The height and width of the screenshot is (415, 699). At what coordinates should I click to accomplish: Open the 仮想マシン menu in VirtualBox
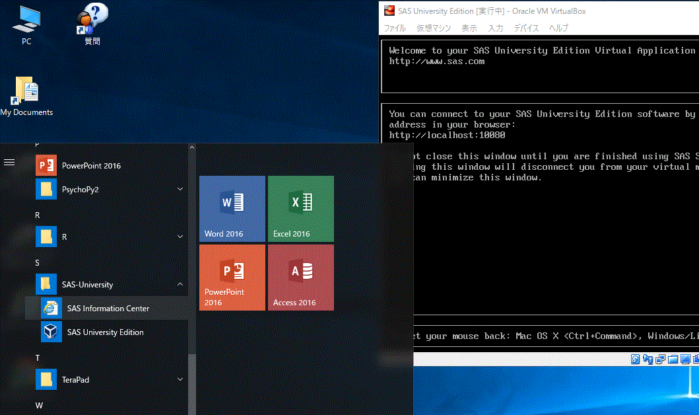(433, 28)
